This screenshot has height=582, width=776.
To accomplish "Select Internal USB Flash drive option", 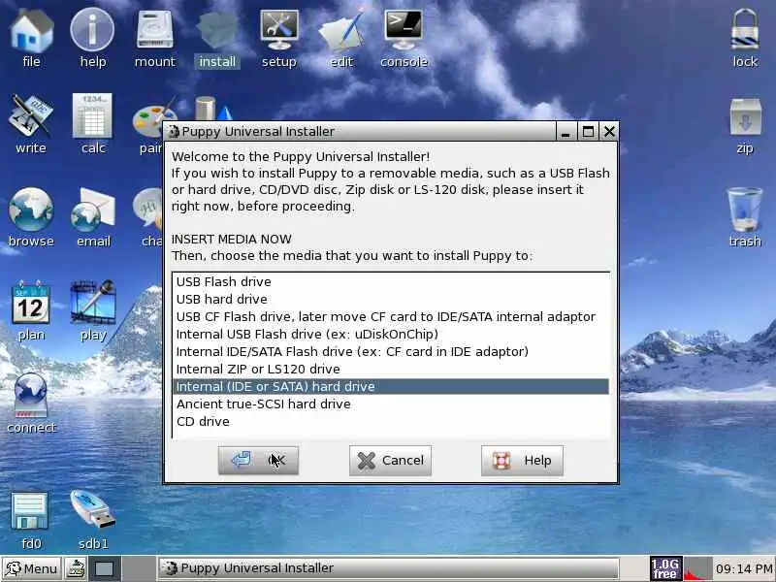I will [391, 334].
